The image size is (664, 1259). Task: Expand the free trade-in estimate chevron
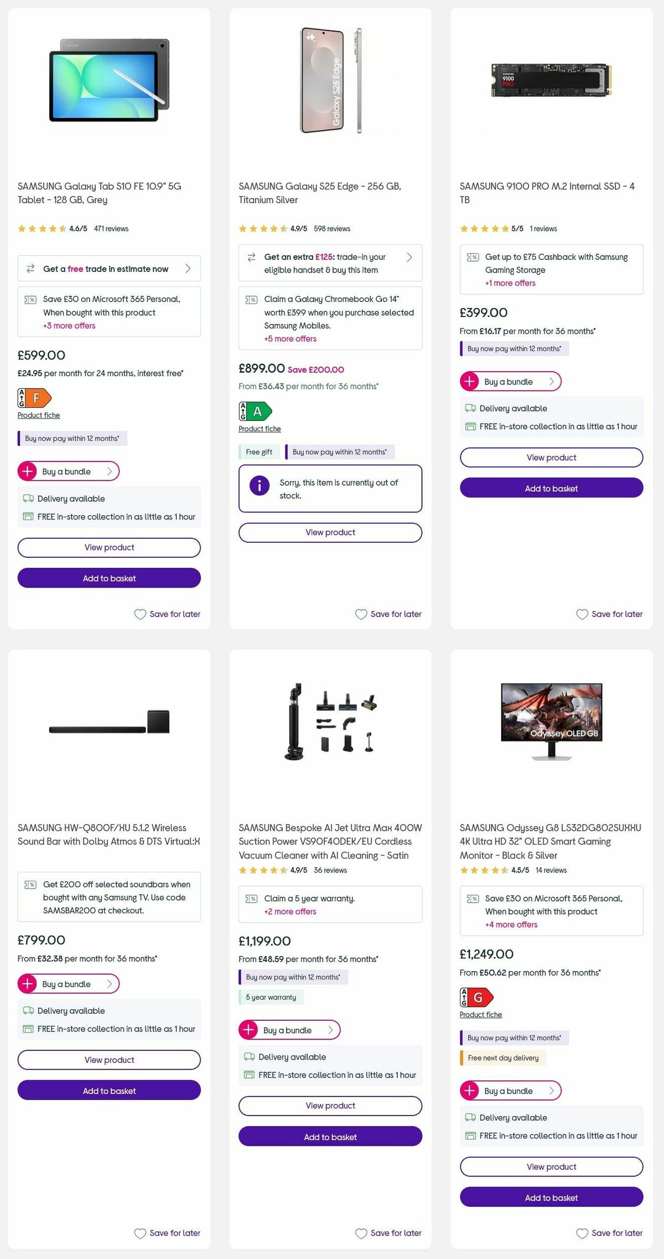click(x=188, y=268)
